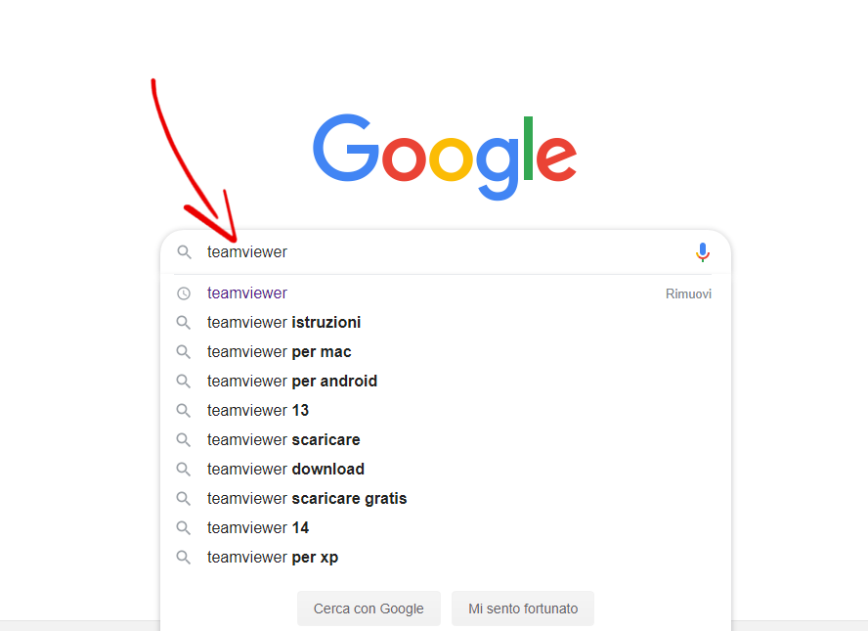The image size is (868, 631).
Task: Click the Google logo
Action: (x=445, y=157)
